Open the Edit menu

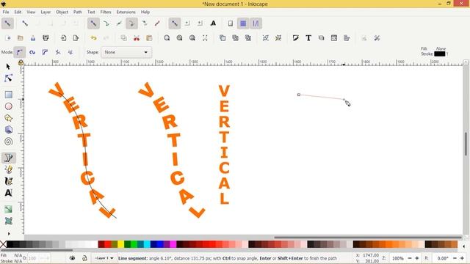pos(18,12)
